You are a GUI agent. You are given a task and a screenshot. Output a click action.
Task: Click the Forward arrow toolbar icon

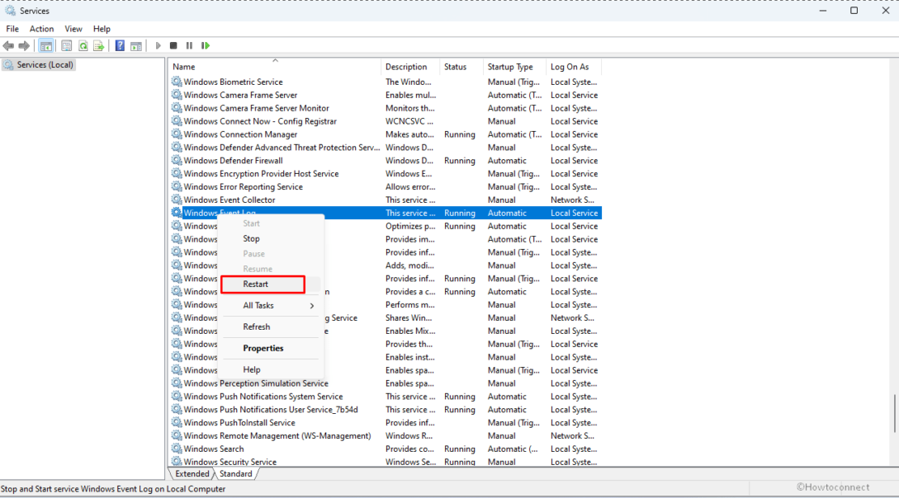(x=24, y=46)
